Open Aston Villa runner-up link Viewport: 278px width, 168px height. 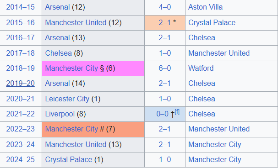(x=205, y=7)
